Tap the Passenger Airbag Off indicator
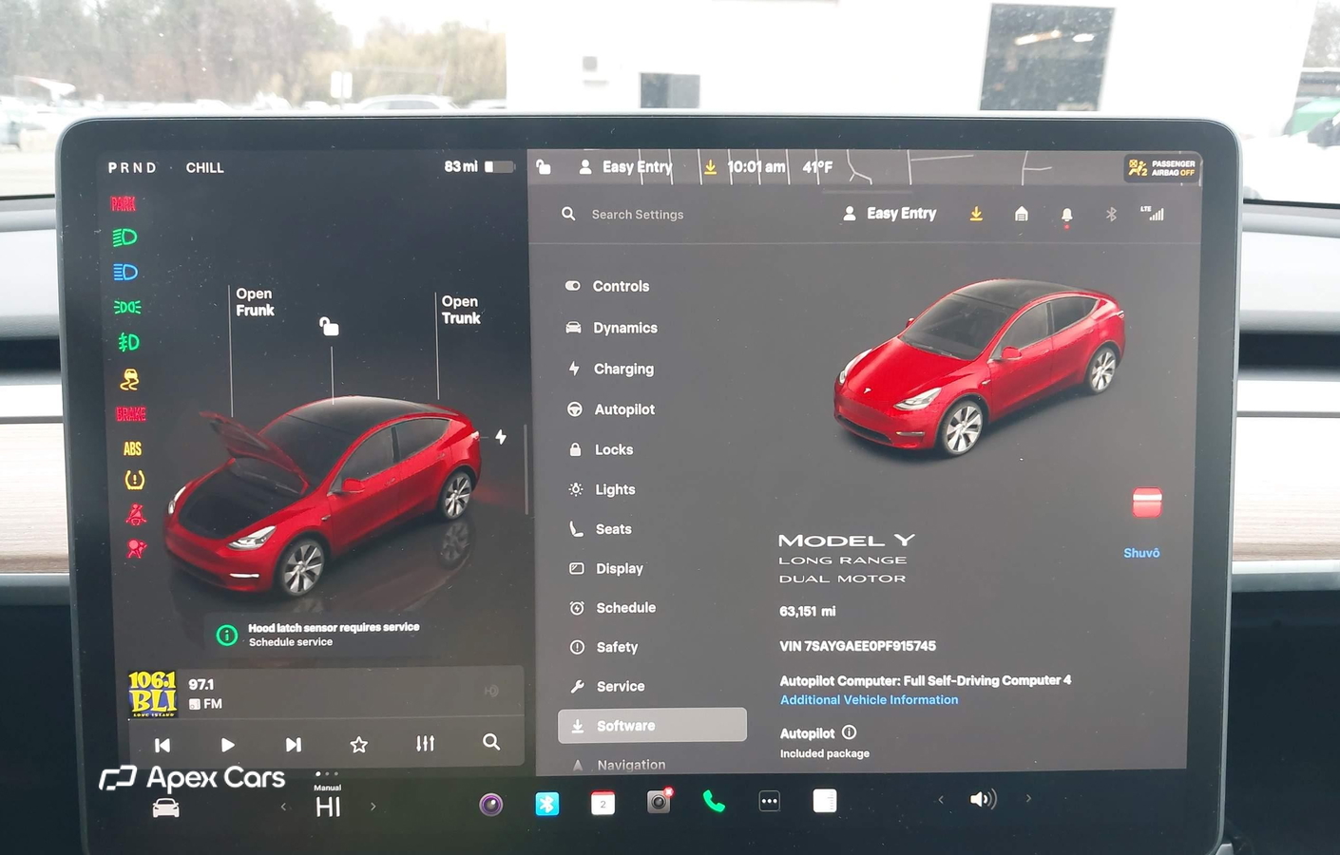Viewport: 1340px width, 855px height. [1161, 168]
